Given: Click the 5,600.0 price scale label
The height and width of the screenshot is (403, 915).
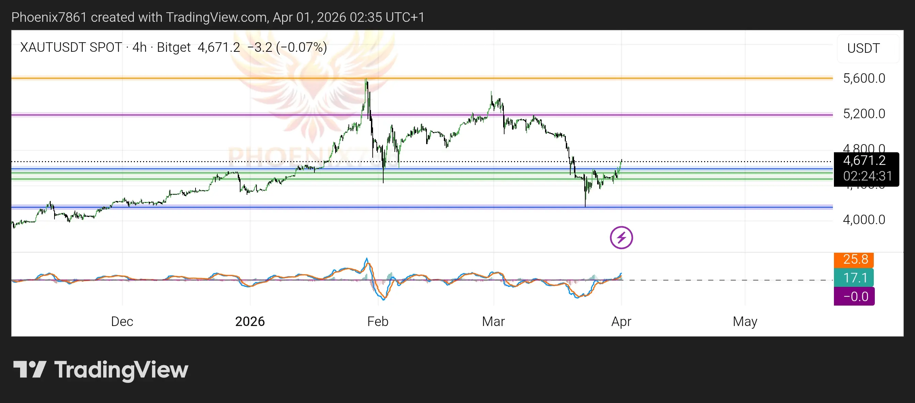Looking at the screenshot, I should click(x=864, y=78).
